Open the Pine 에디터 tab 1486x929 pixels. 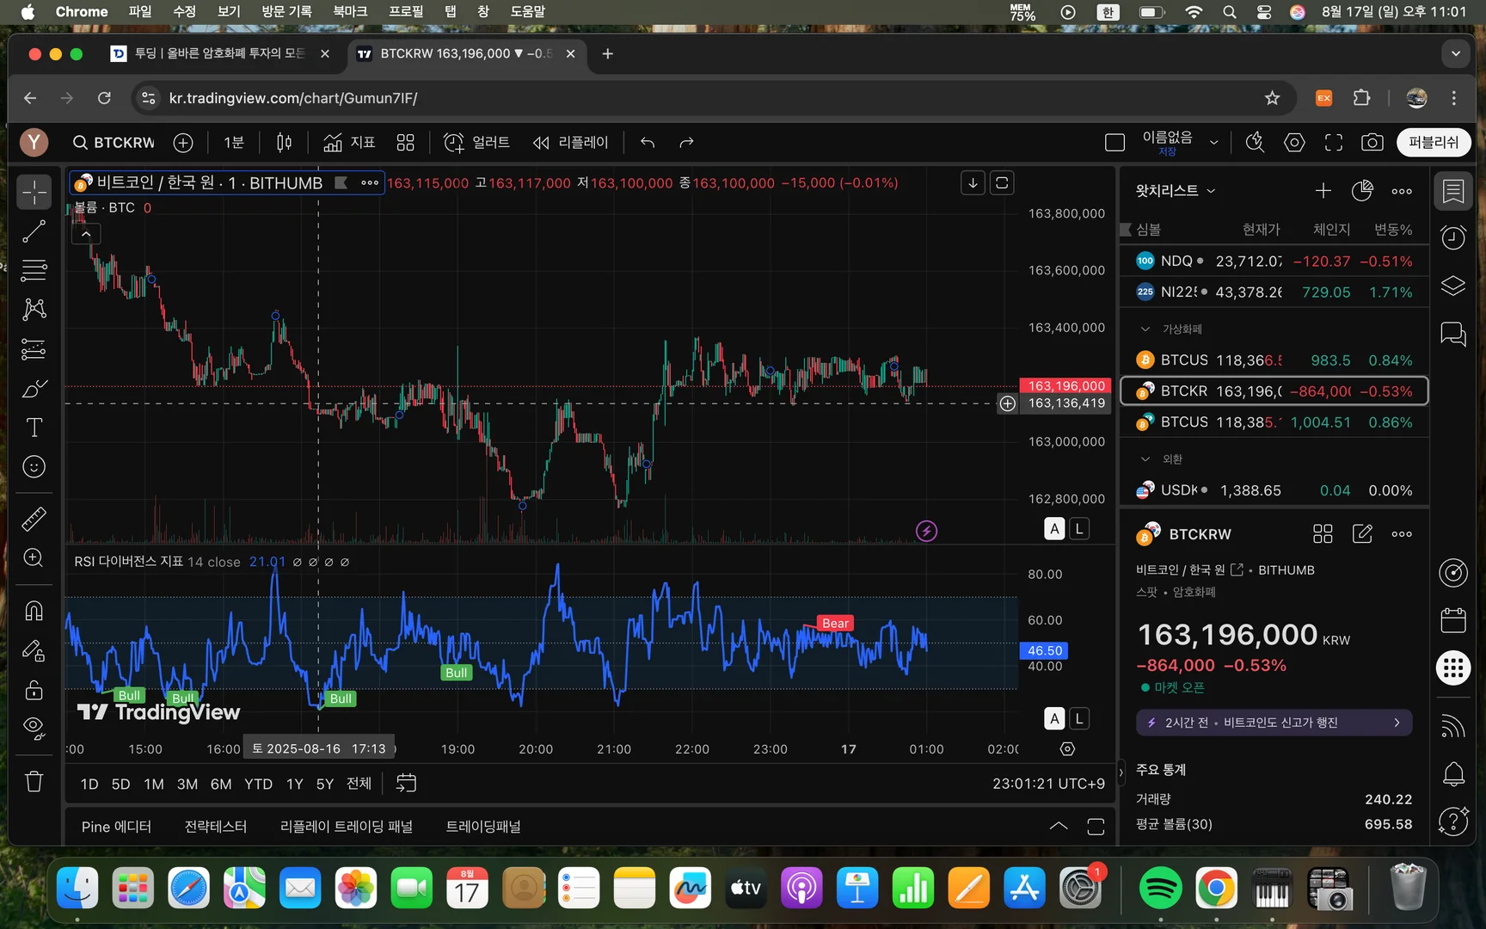[x=116, y=827]
